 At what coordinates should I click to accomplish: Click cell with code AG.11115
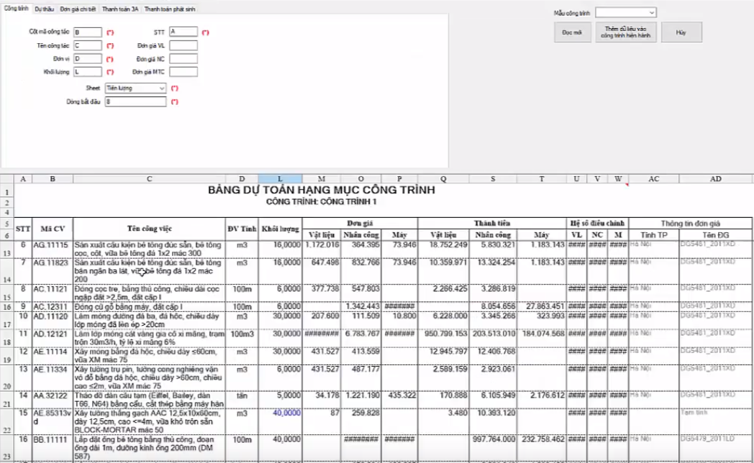(52, 244)
